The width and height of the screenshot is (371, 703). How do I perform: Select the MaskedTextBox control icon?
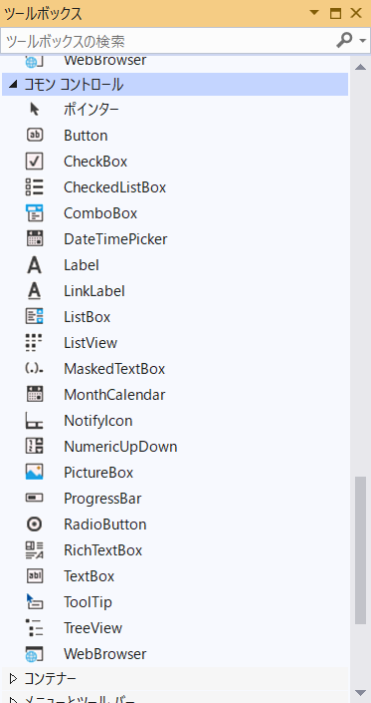(x=35, y=369)
